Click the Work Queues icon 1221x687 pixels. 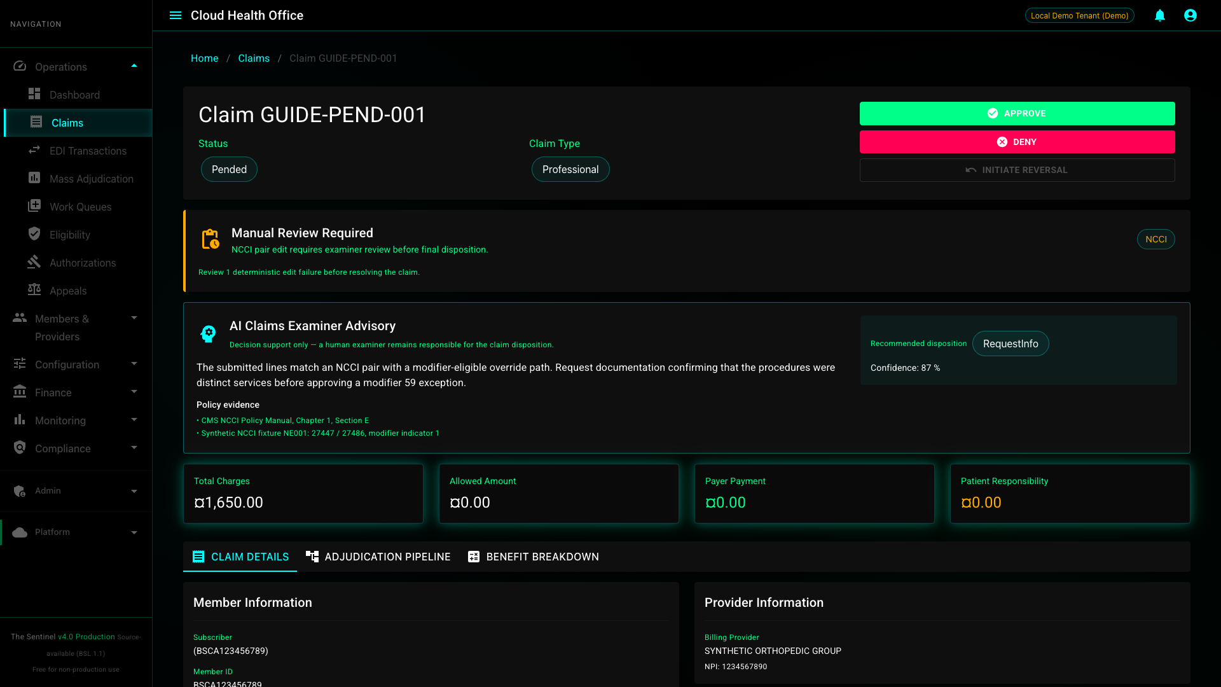(34, 206)
